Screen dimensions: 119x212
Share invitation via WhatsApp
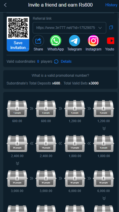56,41
